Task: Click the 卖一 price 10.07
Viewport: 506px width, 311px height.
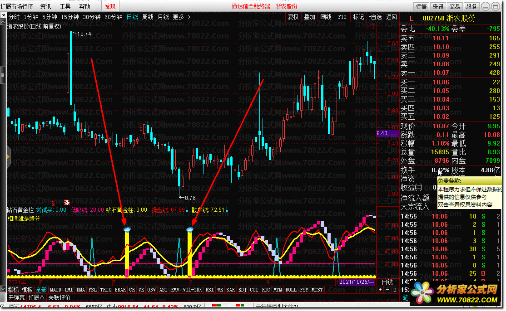Action: click(x=441, y=73)
